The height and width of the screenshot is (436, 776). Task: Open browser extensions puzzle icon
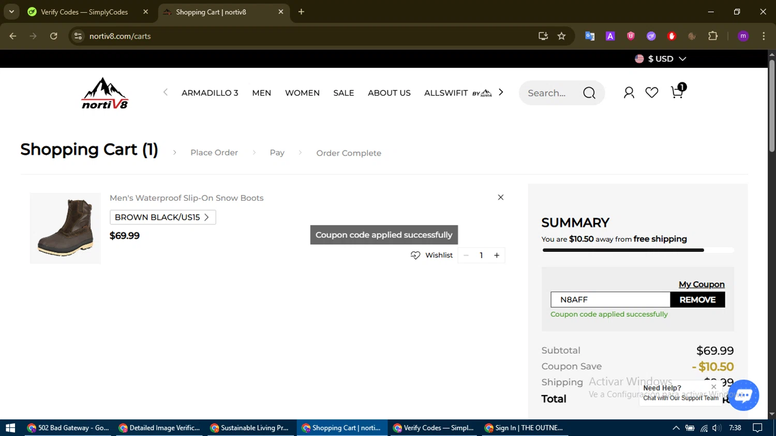713,36
